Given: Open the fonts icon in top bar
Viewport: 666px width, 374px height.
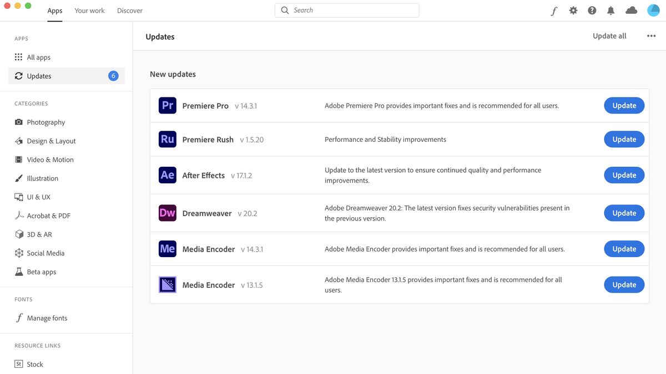Looking at the screenshot, I should (x=554, y=11).
